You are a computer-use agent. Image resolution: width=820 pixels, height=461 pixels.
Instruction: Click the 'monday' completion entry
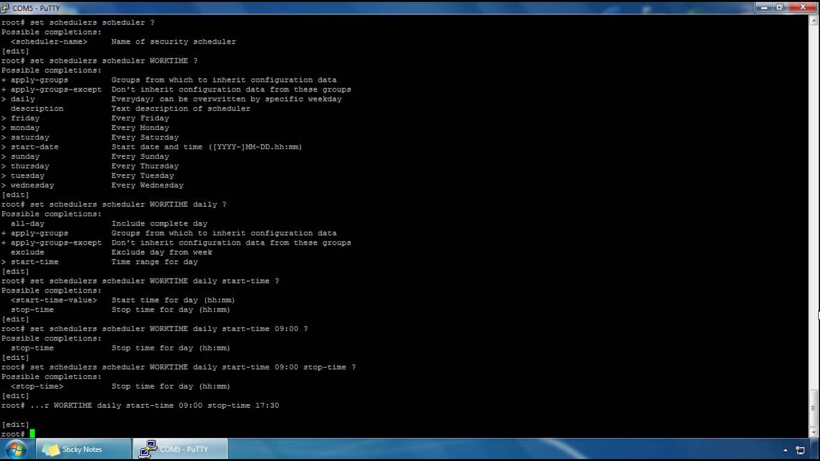pos(25,128)
